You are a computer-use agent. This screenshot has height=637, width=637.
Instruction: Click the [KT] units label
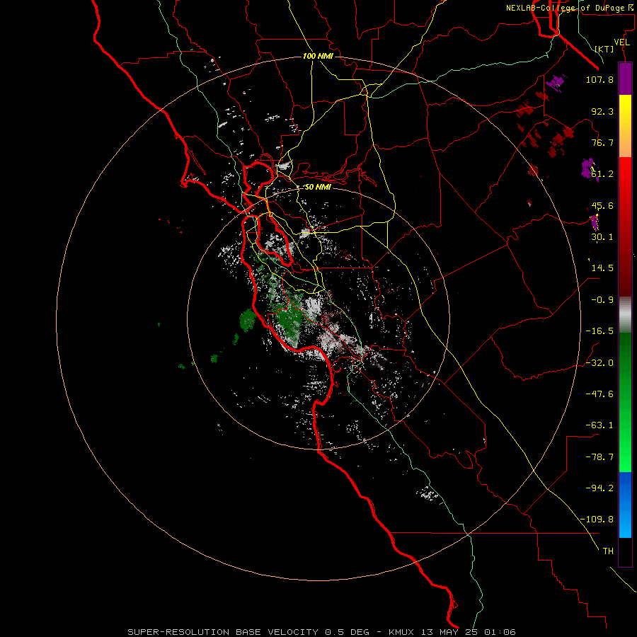click(604, 49)
